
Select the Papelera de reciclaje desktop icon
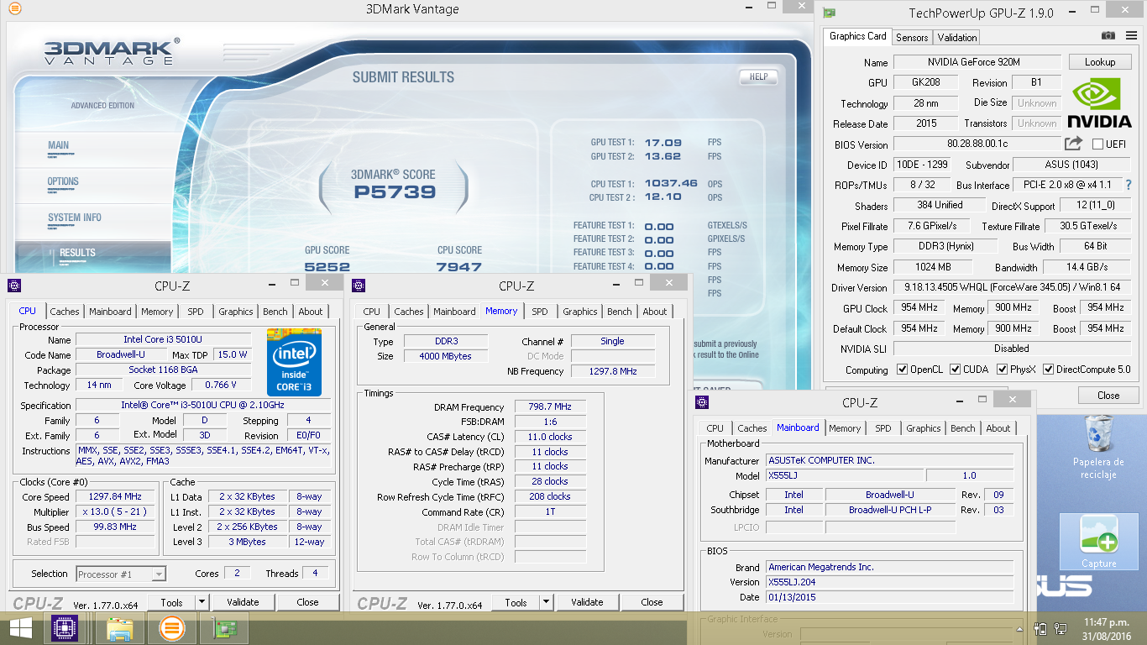[1098, 446]
